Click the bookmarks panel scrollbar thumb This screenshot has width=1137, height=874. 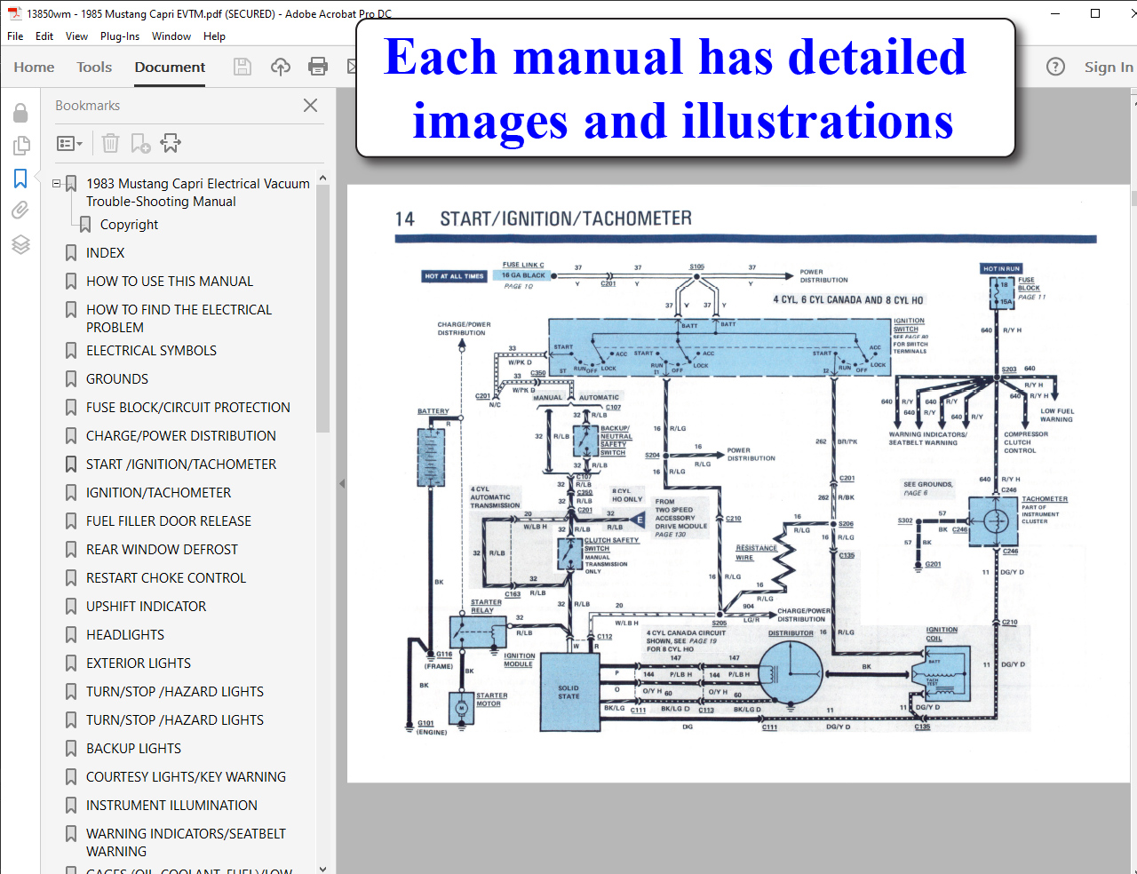click(322, 307)
